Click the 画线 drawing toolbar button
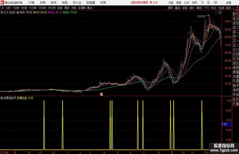The height and width of the screenshot is (154, 239). click(199, 8)
